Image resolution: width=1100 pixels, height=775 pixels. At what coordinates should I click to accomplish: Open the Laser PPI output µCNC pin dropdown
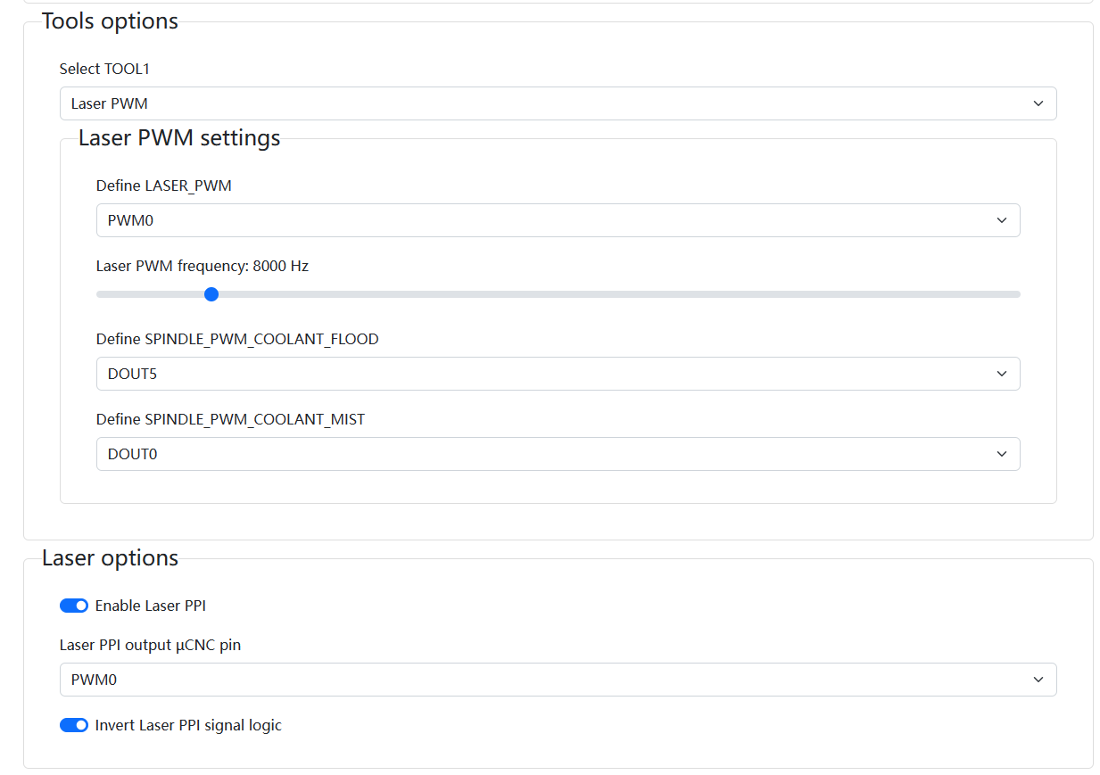pyautogui.click(x=558, y=680)
